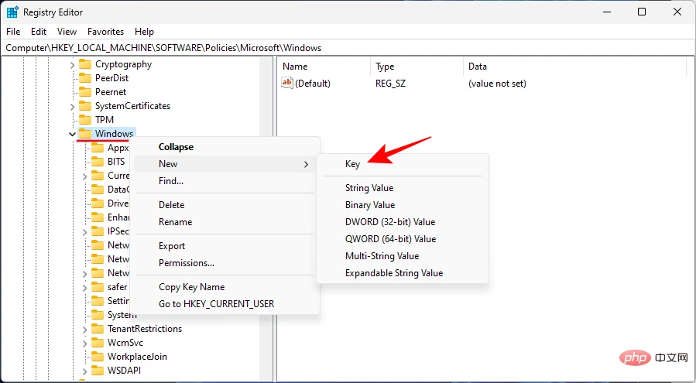Image resolution: width=696 pixels, height=383 pixels.
Task: Open the Edit menu
Action: (x=39, y=32)
